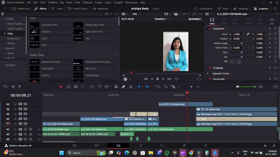Image resolution: width=280 pixels, height=157 pixels.
Task: Adjust the Rotation Angle slider
Action: tap(241, 43)
